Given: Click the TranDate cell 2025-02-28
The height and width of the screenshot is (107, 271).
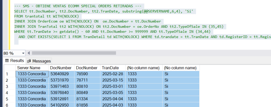Looking at the screenshot, I should coord(113,74).
